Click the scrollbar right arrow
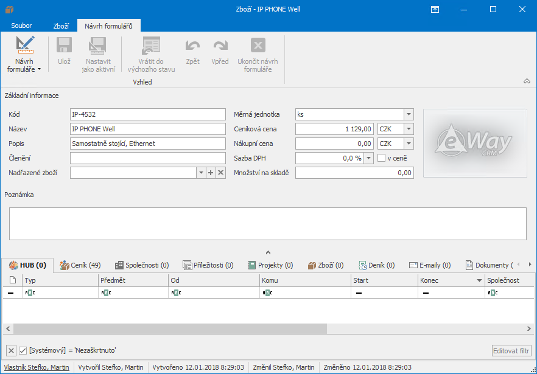This screenshot has width=537, height=374. (x=528, y=328)
